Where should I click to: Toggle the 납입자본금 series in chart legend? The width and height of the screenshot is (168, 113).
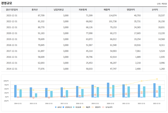click(67, 107)
